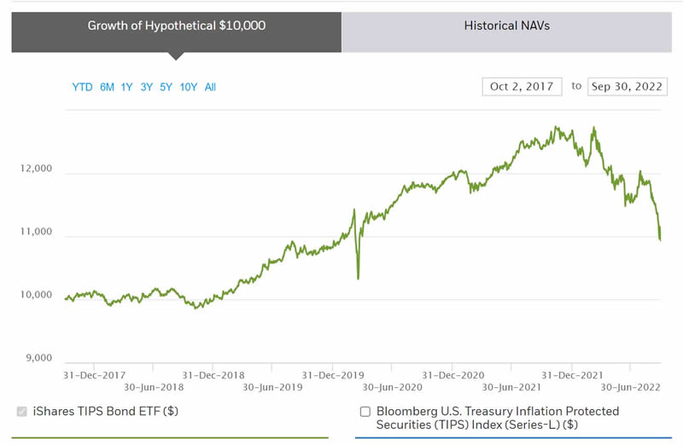This screenshot has height=445, width=683.
Task: Click the 12,000 y-axis label
Action: pyautogui.click(x=36, y=169)
